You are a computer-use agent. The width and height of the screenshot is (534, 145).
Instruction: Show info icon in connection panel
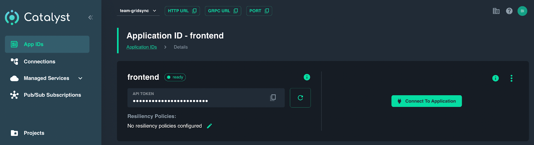495,78
